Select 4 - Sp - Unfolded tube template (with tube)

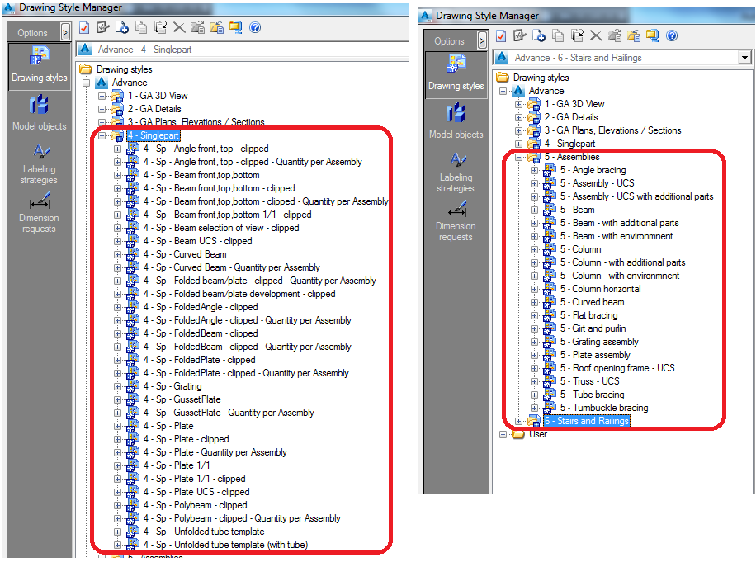(225, 545)
